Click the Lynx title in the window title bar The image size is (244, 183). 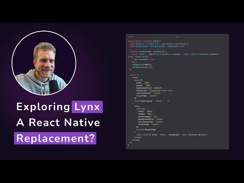[x=177, y=37]
